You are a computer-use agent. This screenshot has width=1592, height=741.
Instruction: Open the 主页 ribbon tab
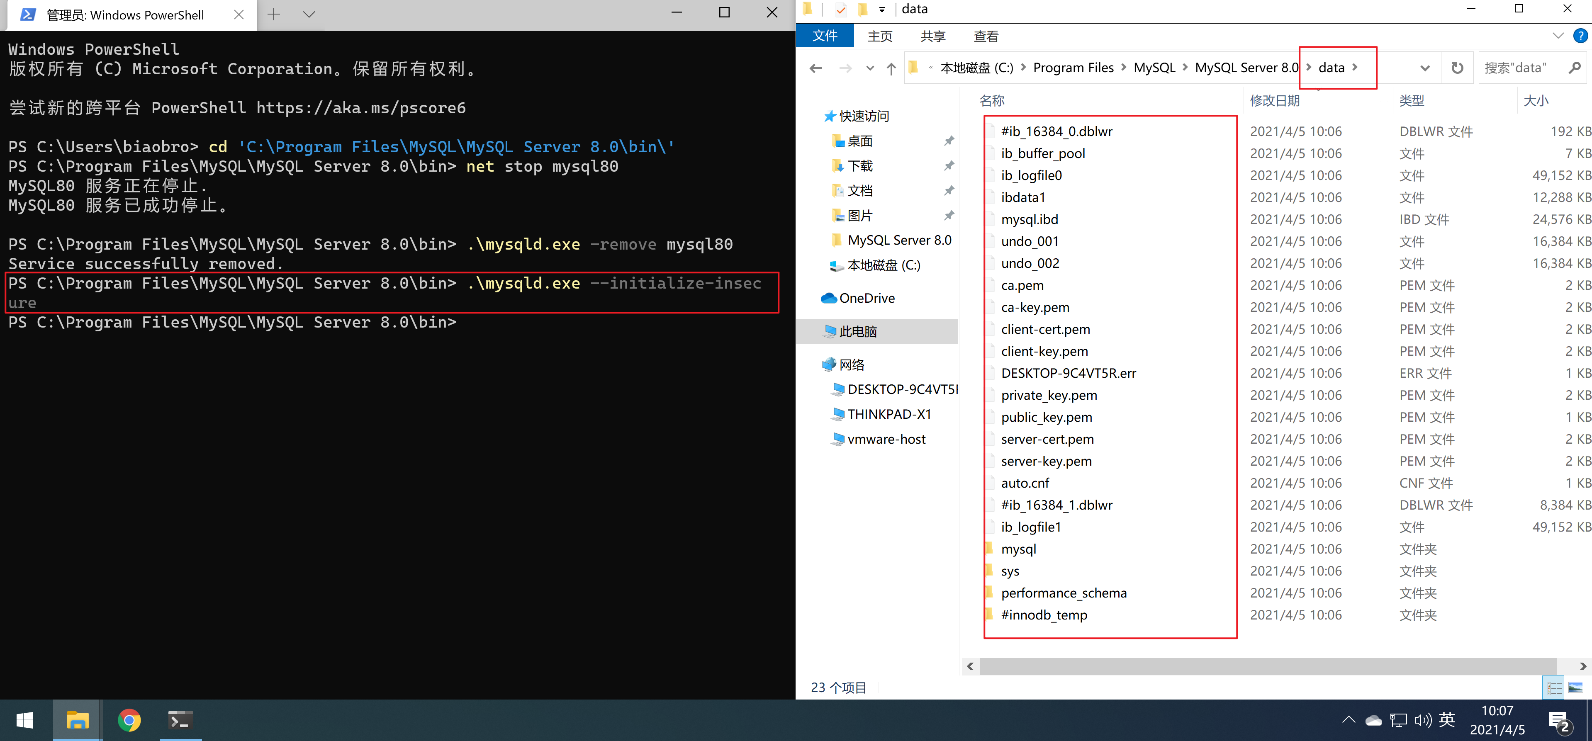879,36
